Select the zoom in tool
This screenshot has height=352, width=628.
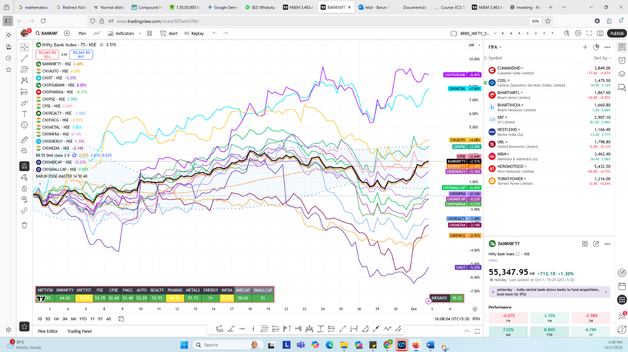click(x=24, y=151)
